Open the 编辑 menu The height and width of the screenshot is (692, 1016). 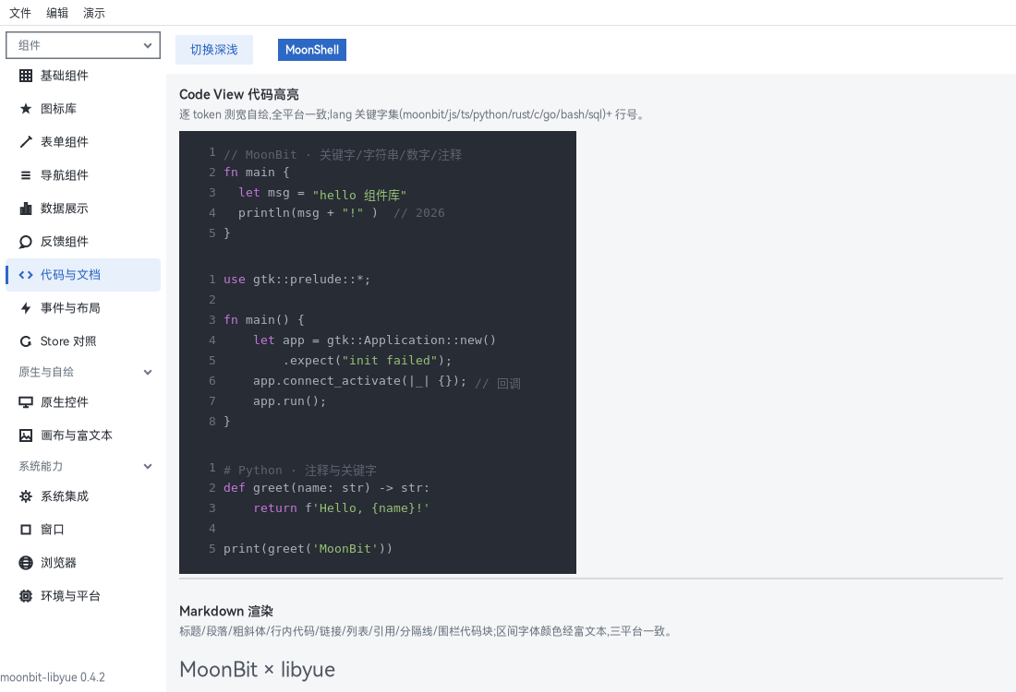tap(57, 13)
